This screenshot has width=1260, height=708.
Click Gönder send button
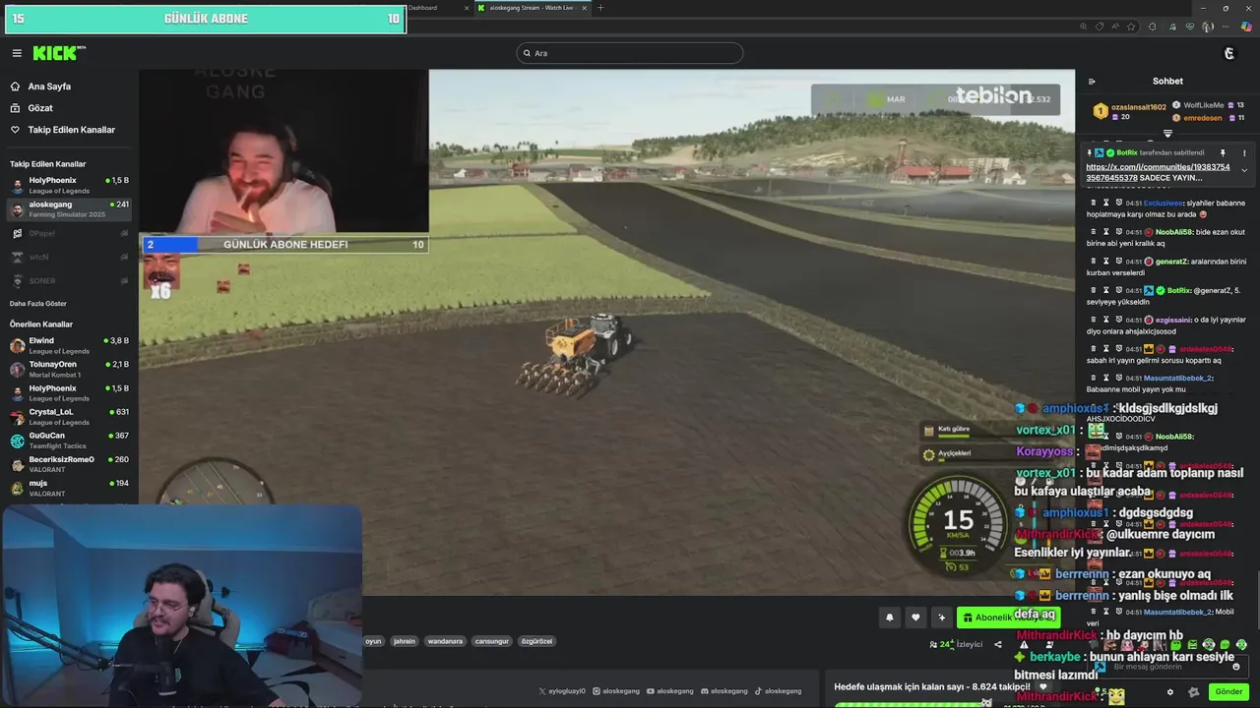coord(1228,691)
